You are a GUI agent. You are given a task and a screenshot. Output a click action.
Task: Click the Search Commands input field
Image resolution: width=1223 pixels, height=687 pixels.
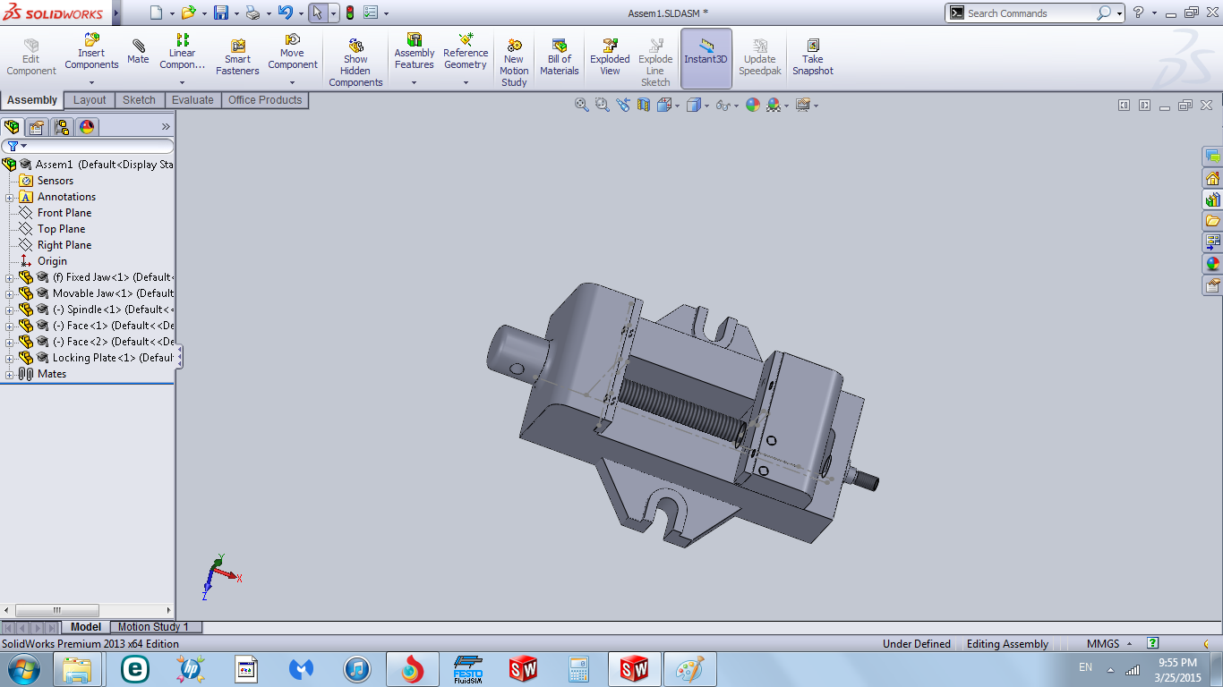pyautogui.click(x=1030, y=13)
